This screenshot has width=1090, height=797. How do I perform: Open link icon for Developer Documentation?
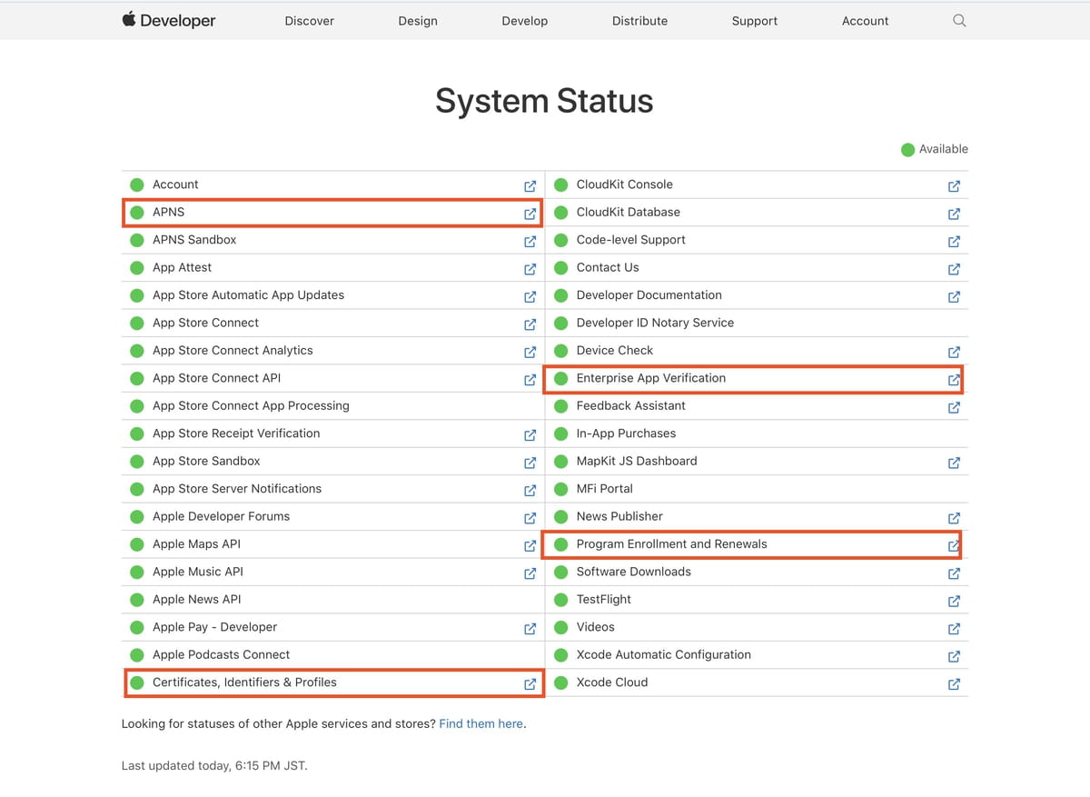click(954, 296)
